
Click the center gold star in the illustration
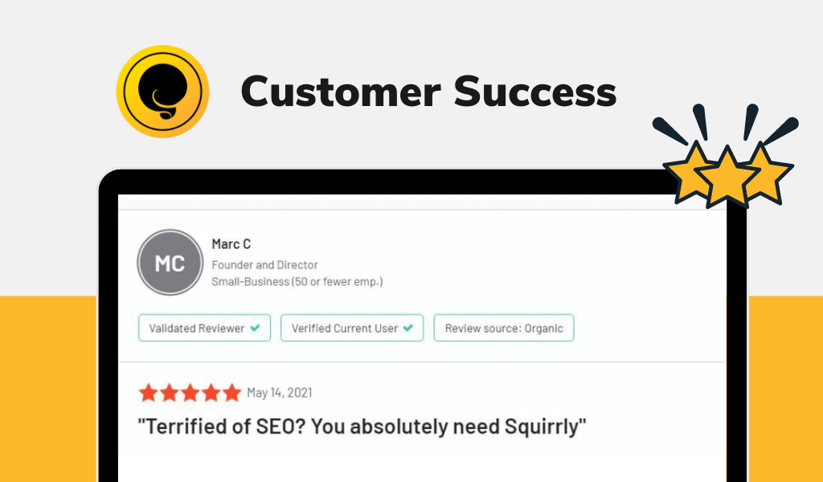[727, 176]
